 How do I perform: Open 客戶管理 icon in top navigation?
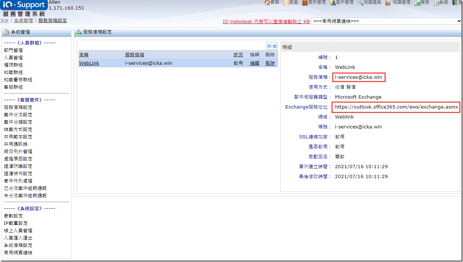333,3
